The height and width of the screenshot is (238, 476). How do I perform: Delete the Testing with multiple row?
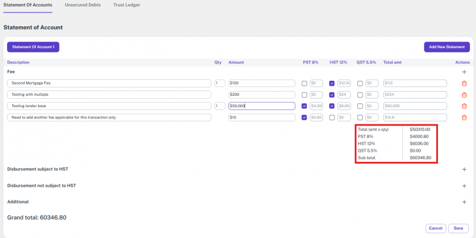(x=464, y=95)
